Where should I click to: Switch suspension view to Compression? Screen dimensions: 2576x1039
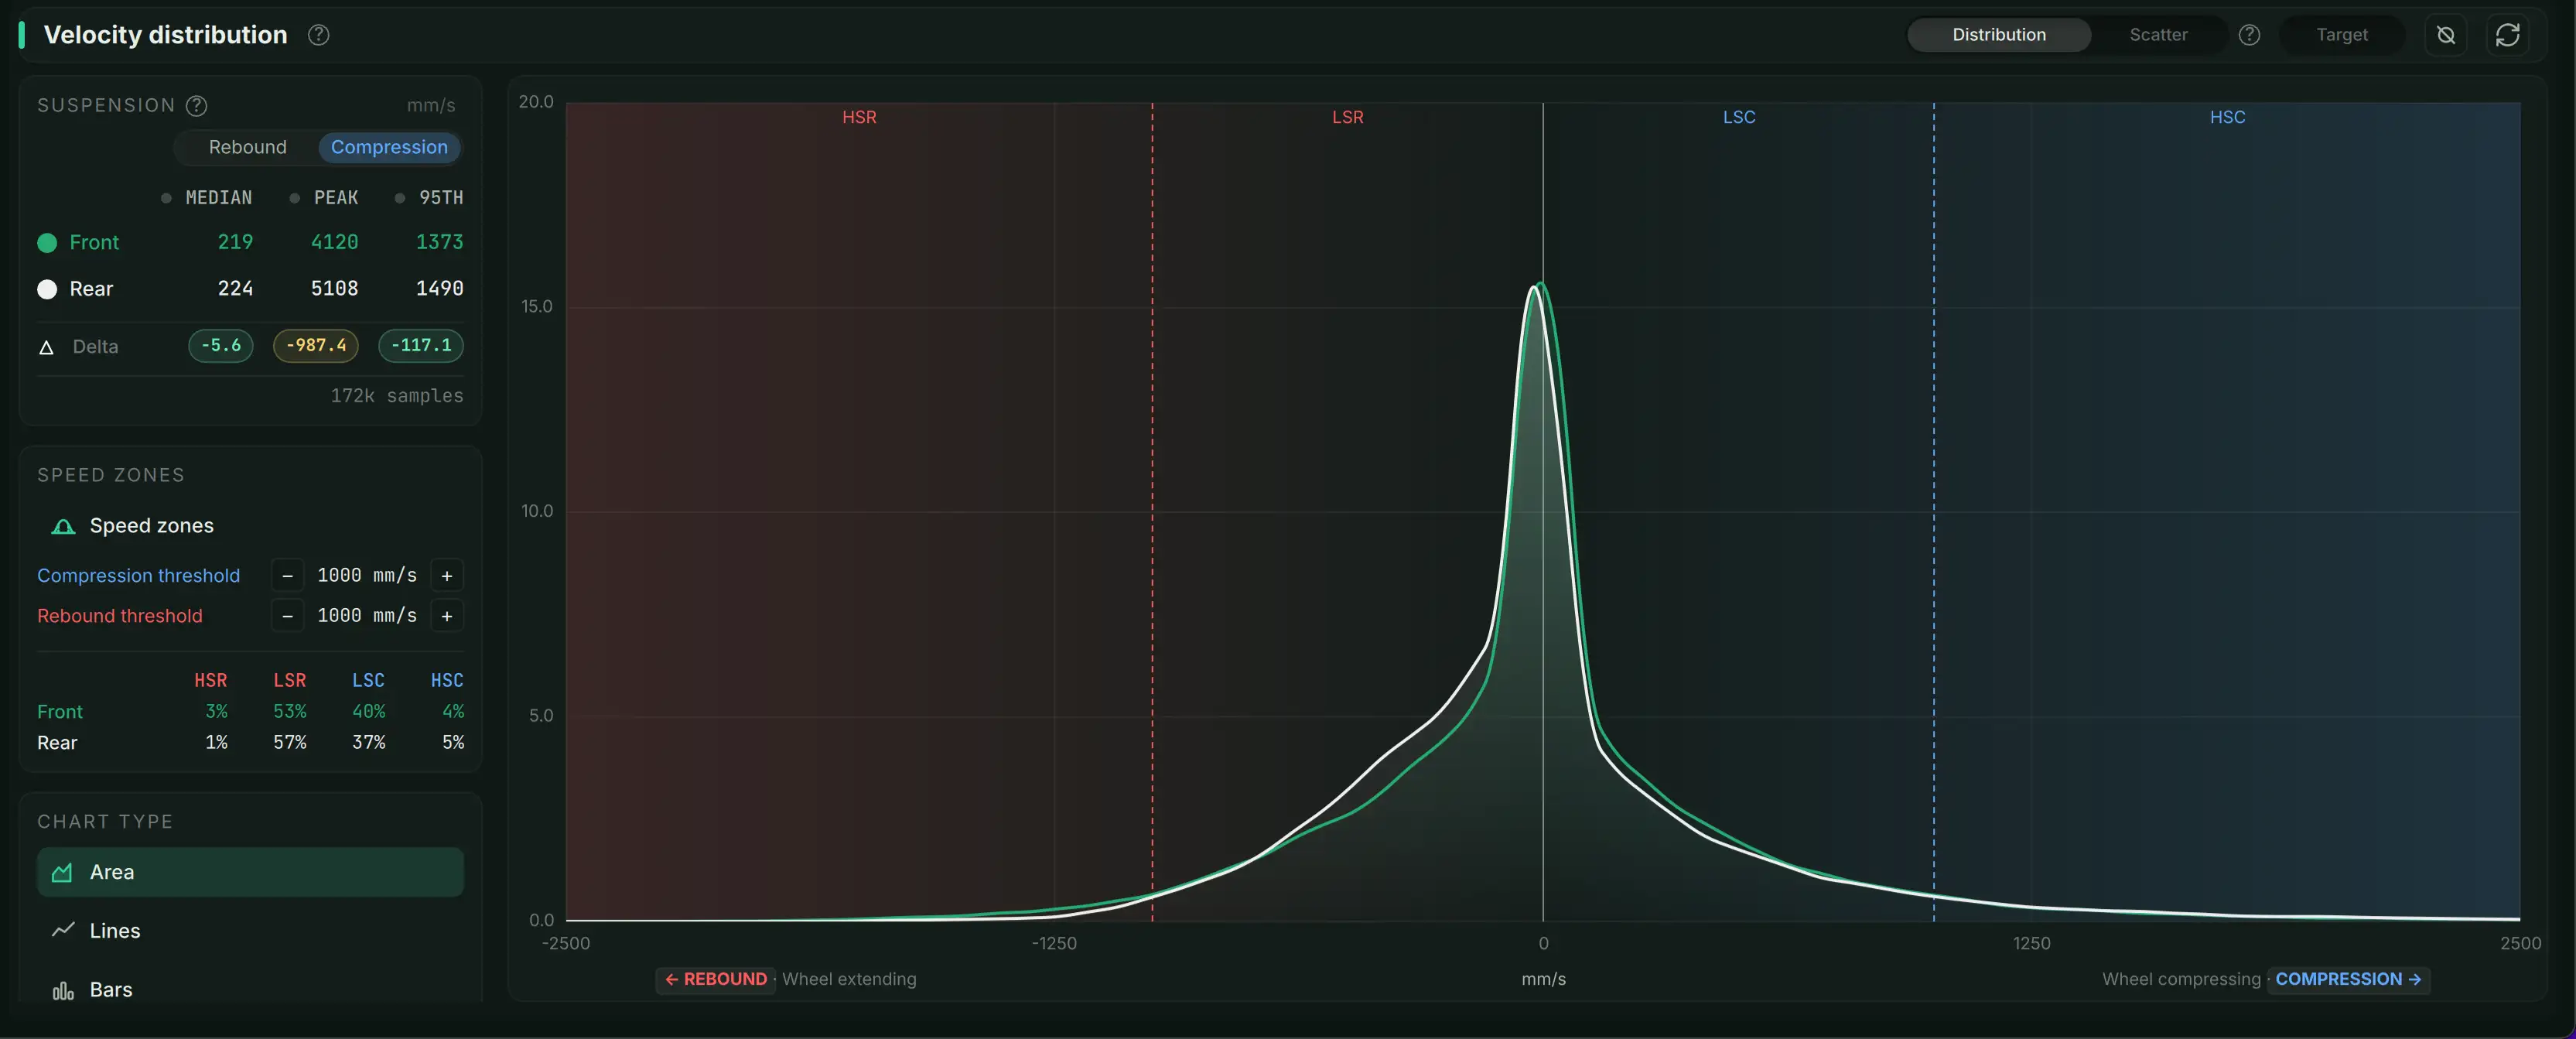coord(389,147)
